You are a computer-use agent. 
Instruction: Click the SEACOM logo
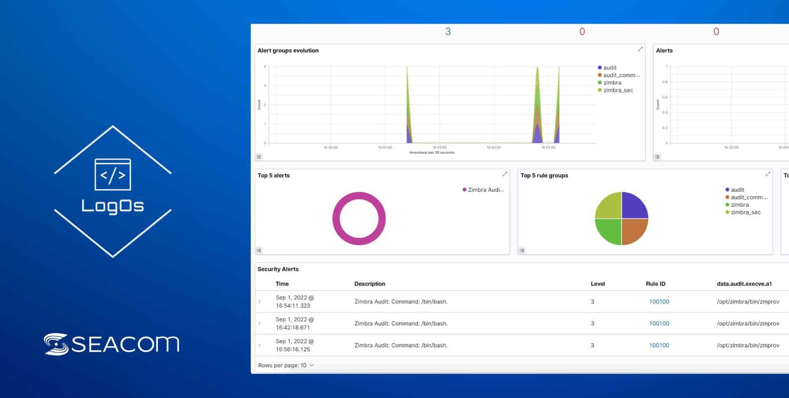[112, 344]
